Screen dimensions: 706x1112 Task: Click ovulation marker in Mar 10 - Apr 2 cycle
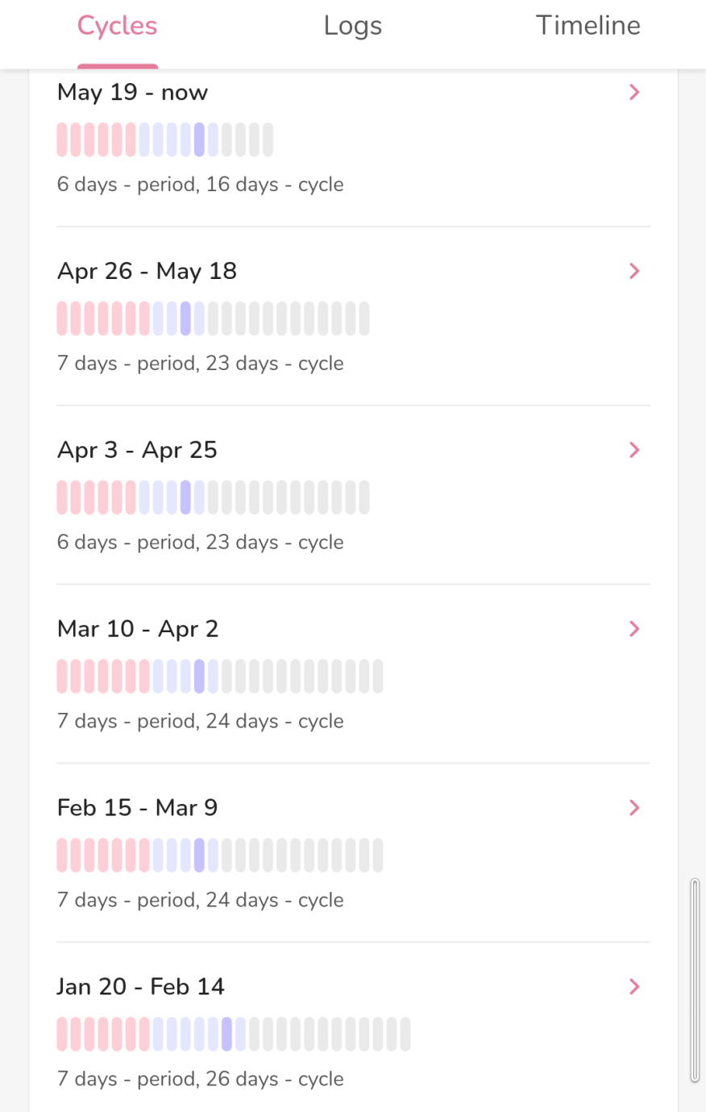[x=199, y=677]
